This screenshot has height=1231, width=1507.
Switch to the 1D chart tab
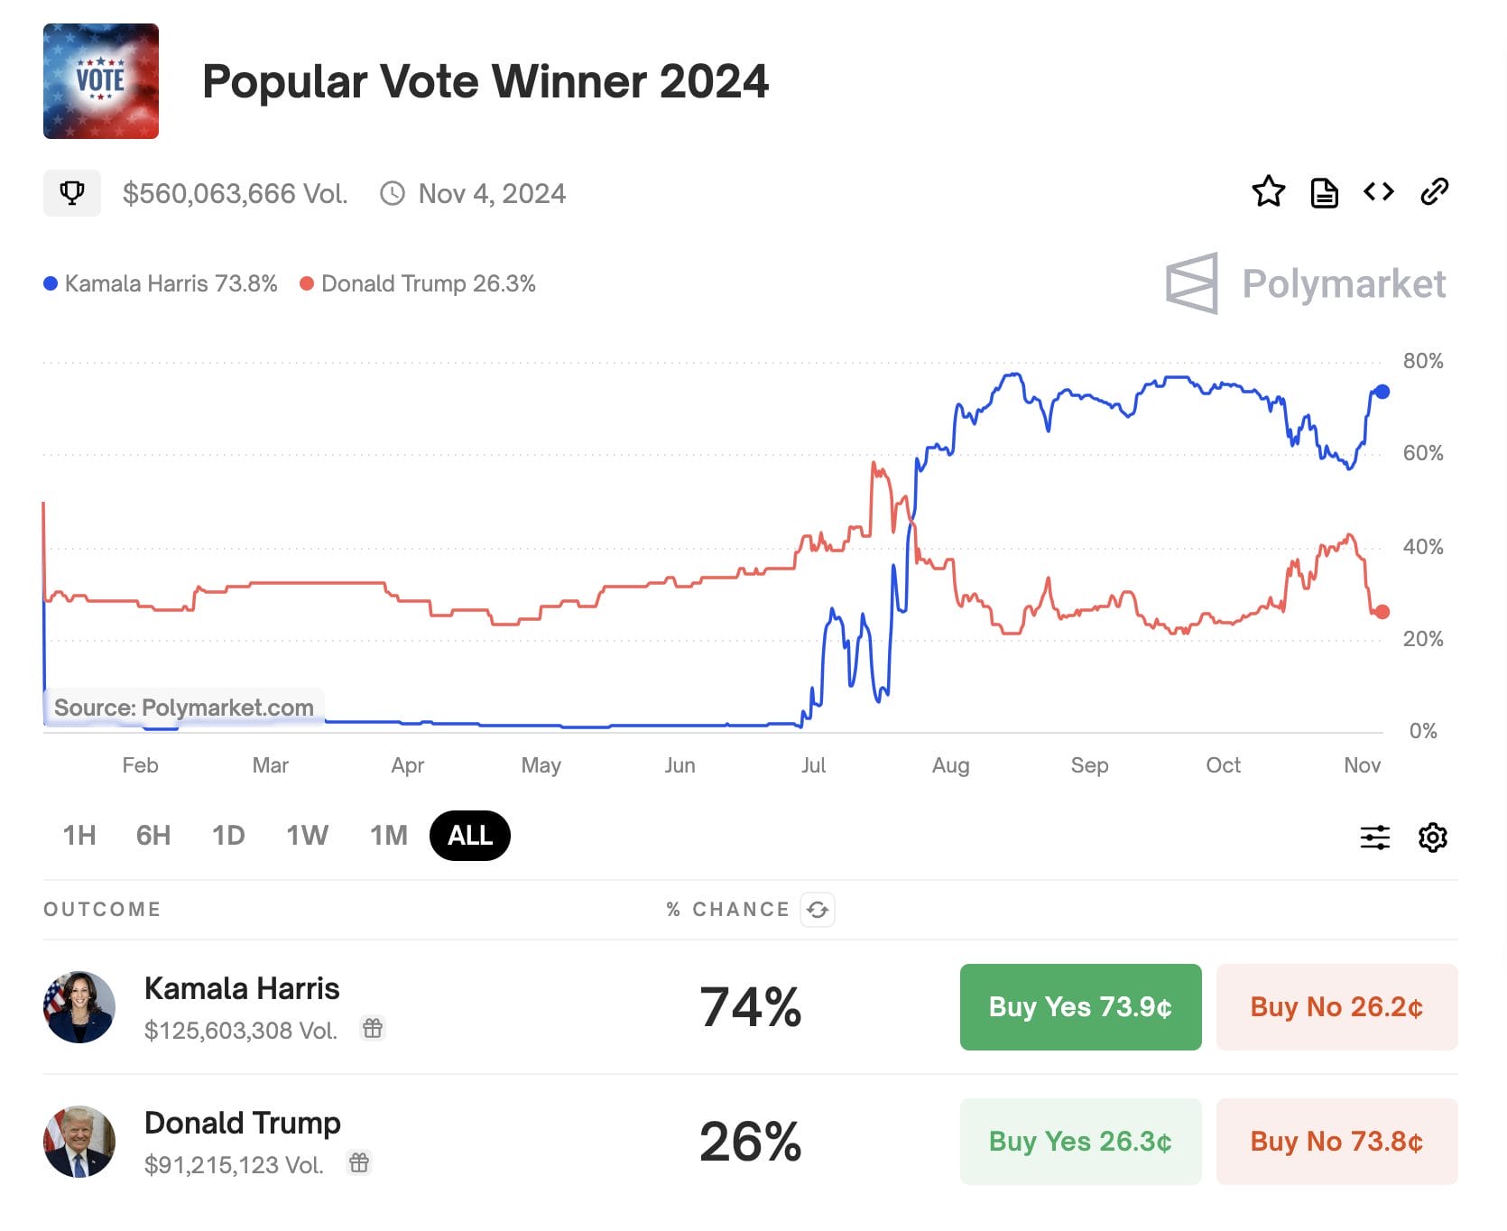tap(228, 836)
